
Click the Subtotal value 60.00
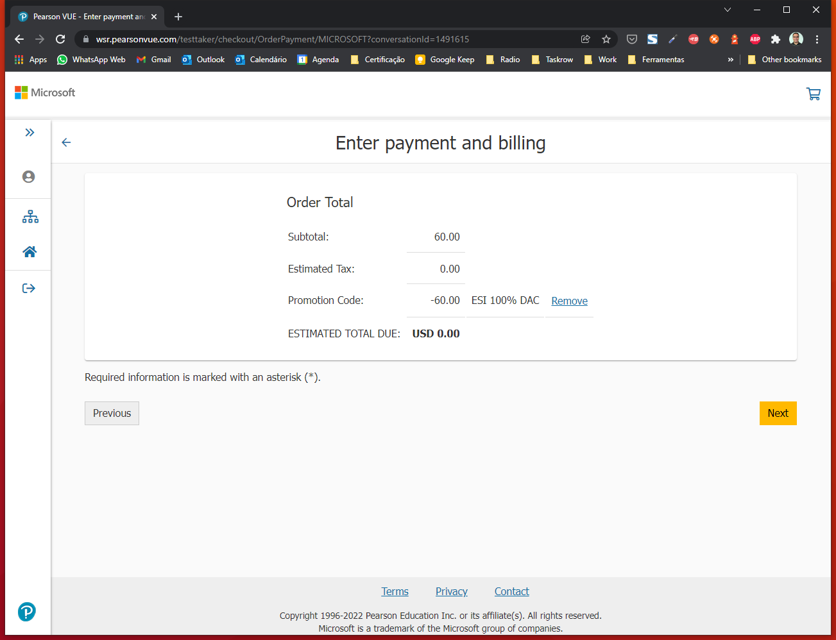(x=447, y=237)
